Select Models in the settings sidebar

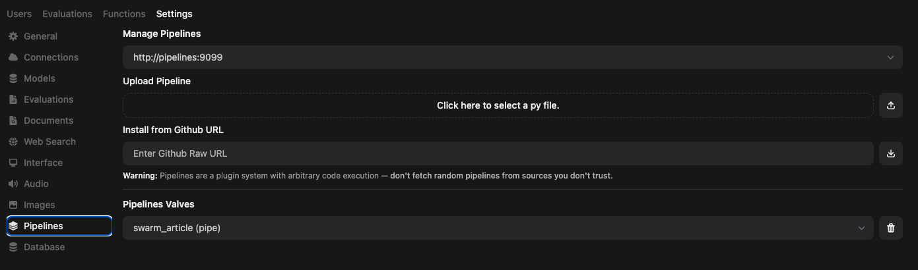pos(40,78)
